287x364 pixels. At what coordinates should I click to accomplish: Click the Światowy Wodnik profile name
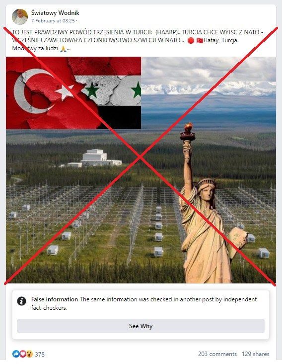coord(55,12)
